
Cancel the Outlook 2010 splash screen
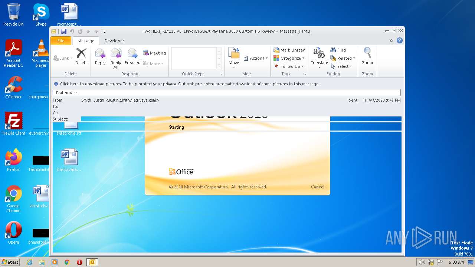pyautogui.click(x=317, y=187)
